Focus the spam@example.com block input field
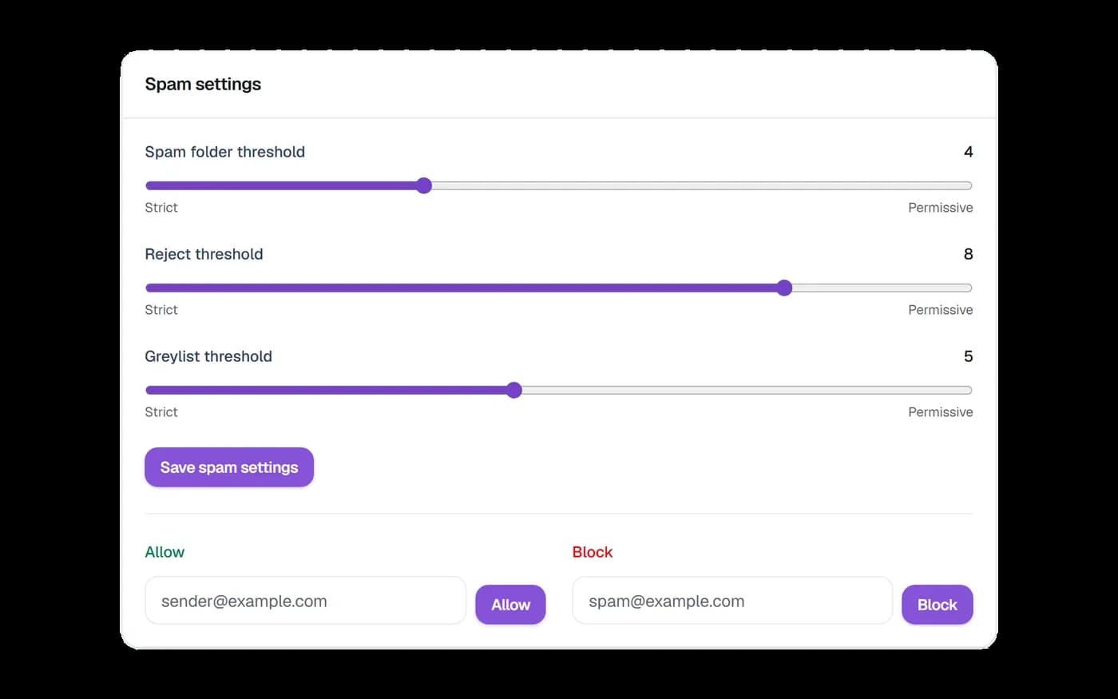Viewport: 1118px width, 699px height. tap(732, 601)
